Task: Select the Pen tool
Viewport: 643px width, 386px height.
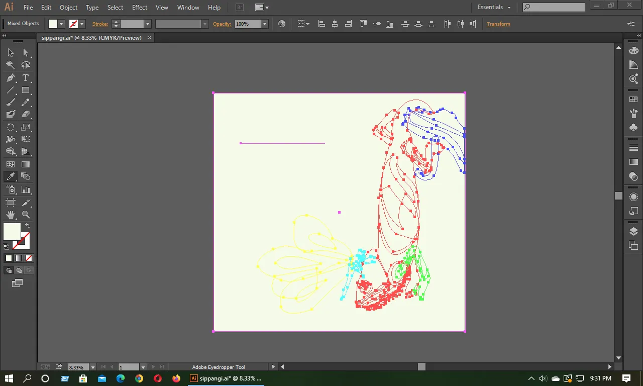Action: 11,78
